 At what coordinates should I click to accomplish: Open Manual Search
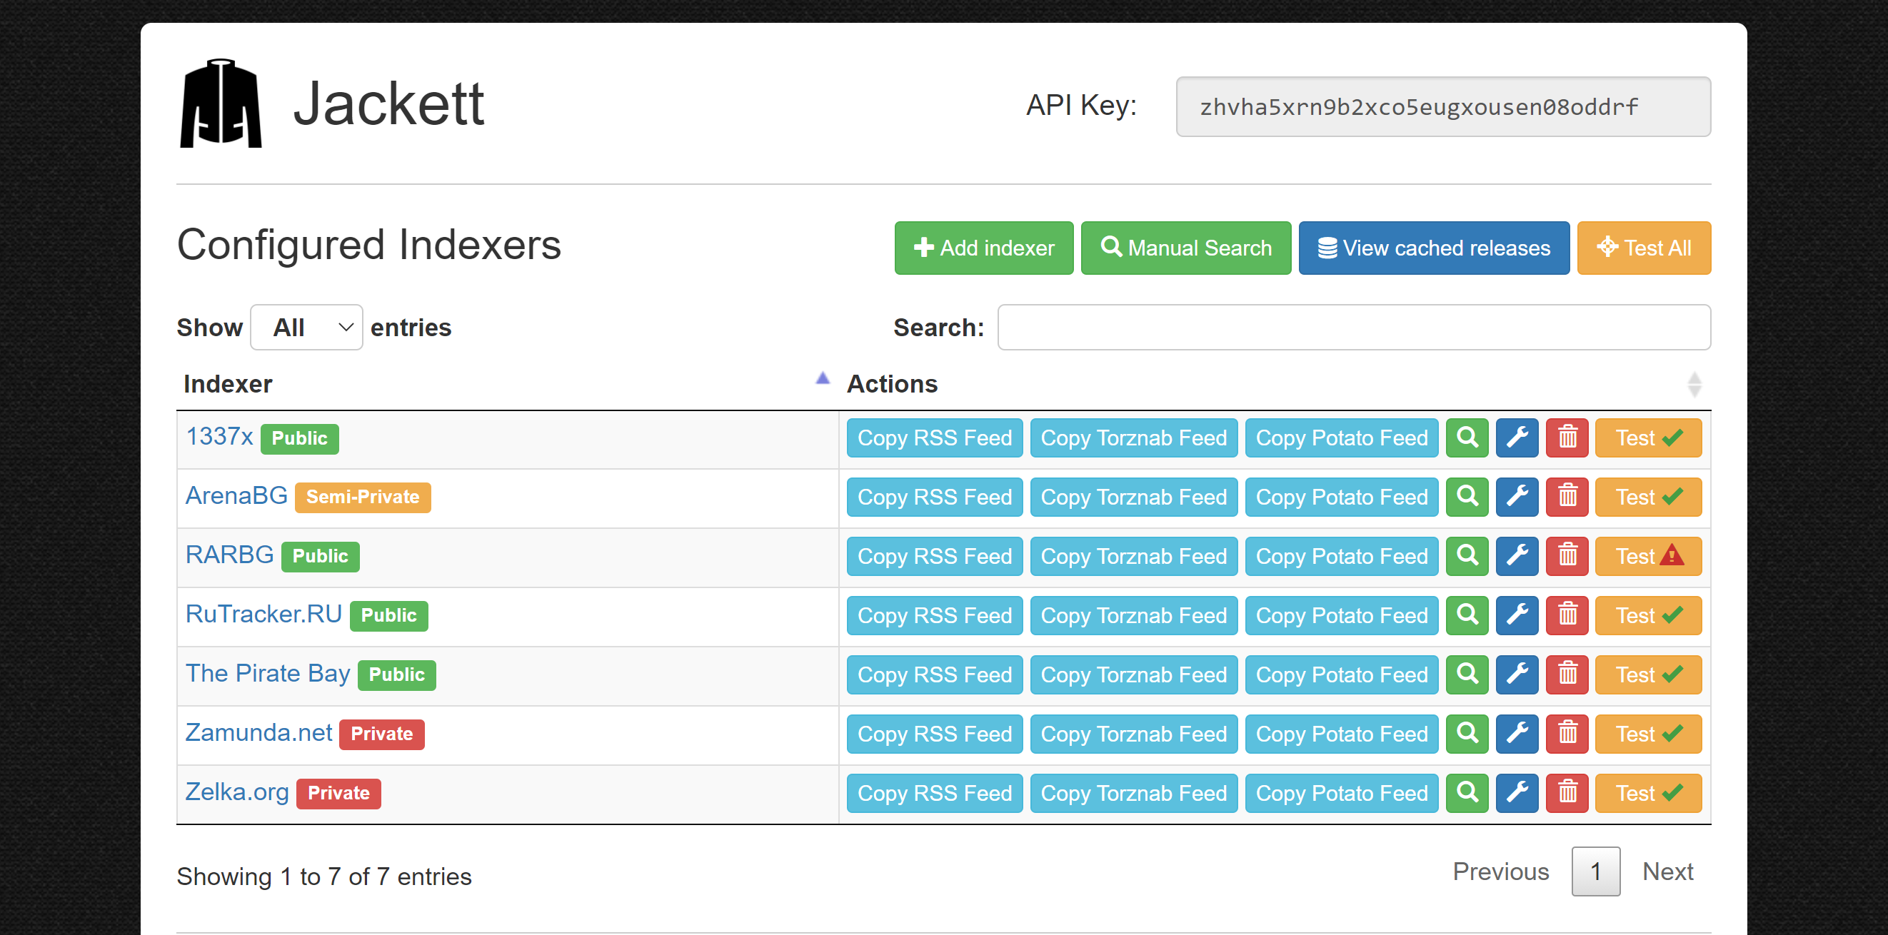click(1186, 248)
